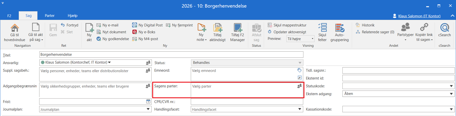The width and height of the screenshot is (456, 116).
Task: Create Ny e-Boks message
Action: click(x=144, y=32)
